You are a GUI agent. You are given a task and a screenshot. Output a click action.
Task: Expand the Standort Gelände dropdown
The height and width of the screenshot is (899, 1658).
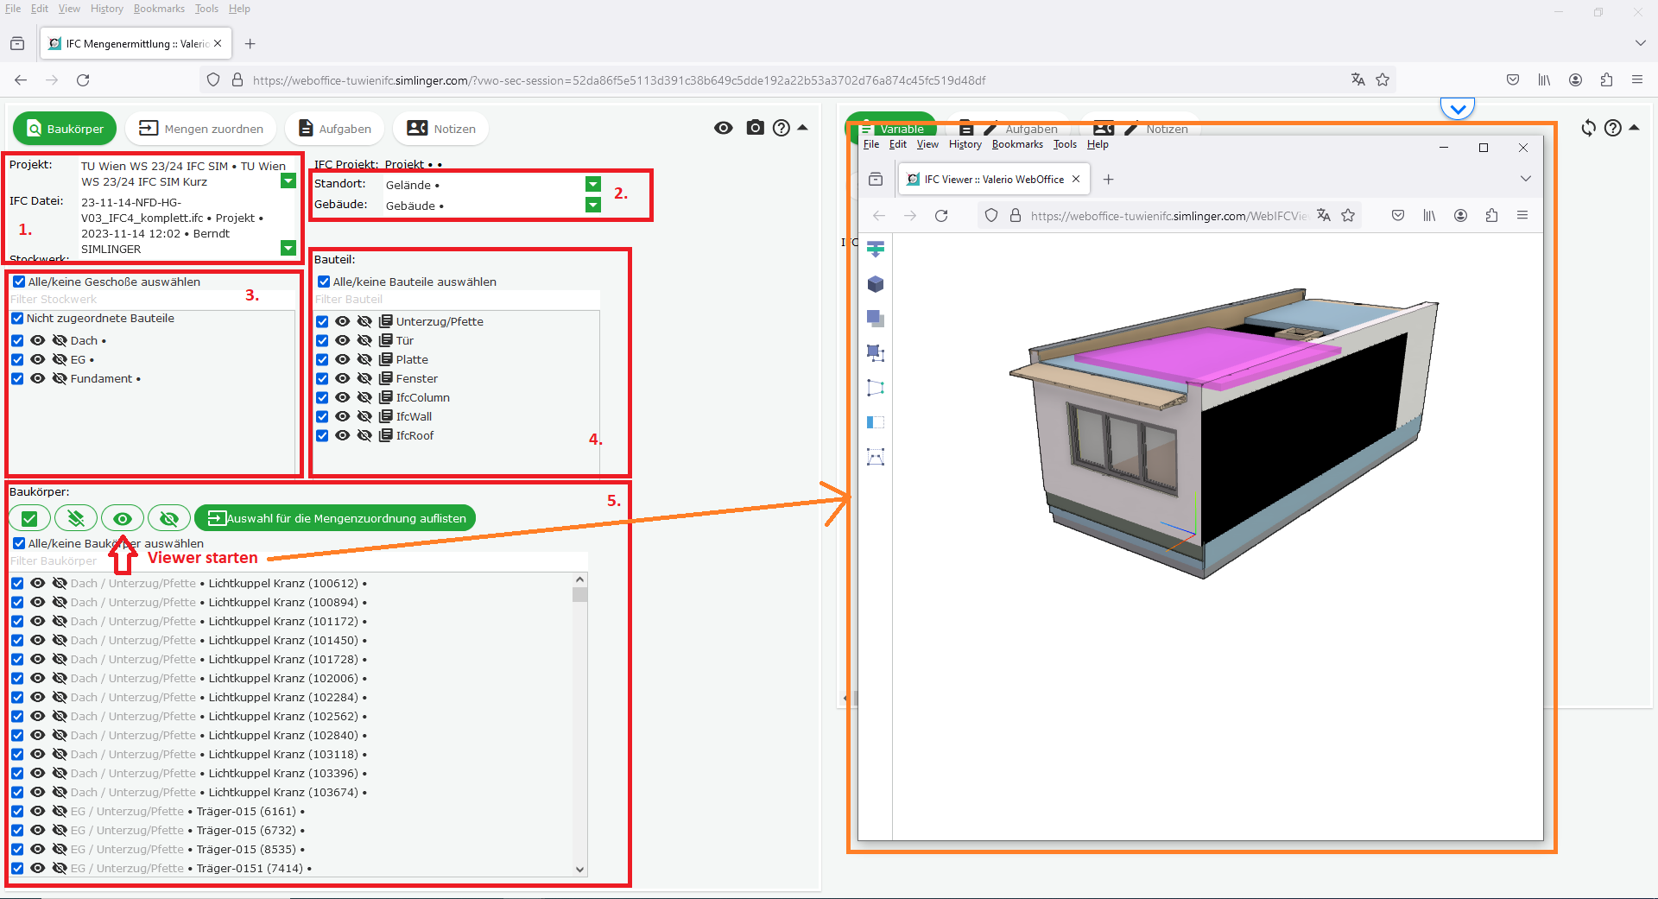592,184
